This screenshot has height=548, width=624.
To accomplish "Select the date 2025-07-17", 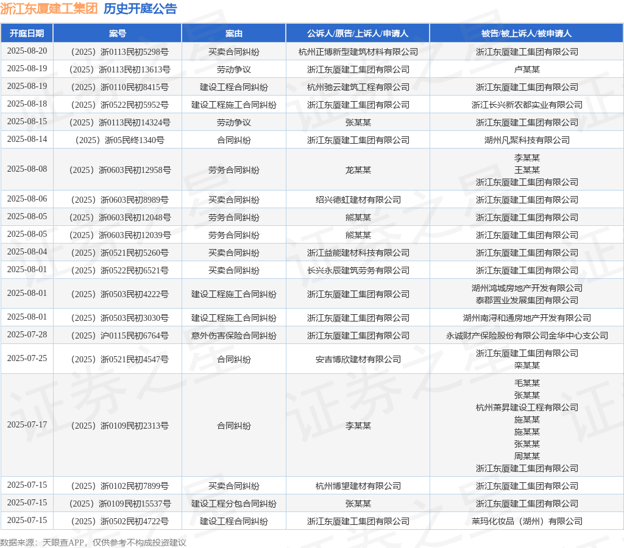I will coord(27,425).
